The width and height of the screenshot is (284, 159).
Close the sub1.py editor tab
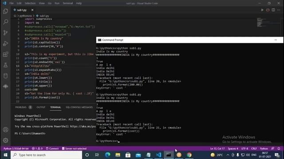click(32, 10)
